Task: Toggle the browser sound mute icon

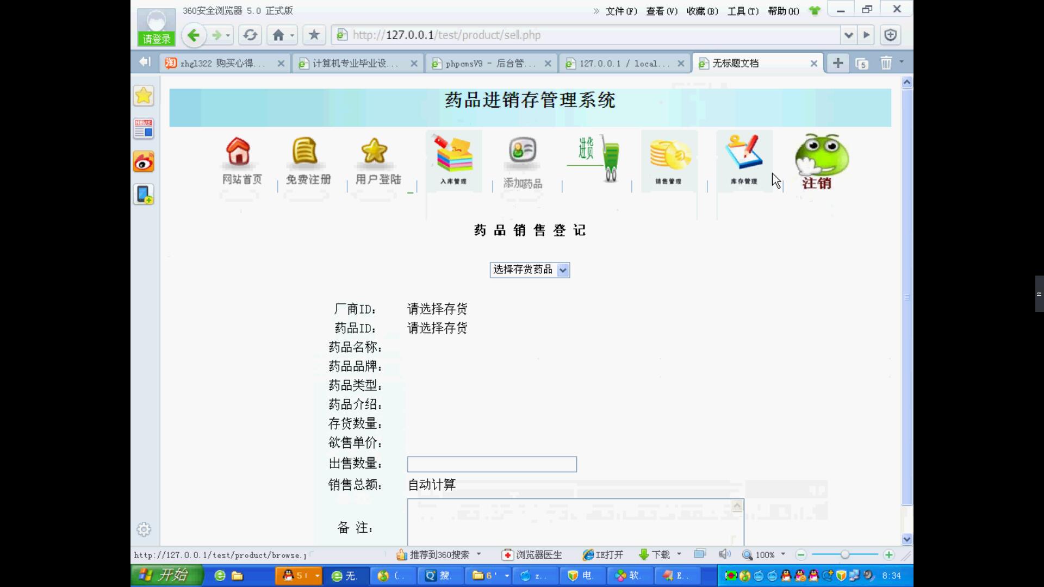Action: [724, 554]
